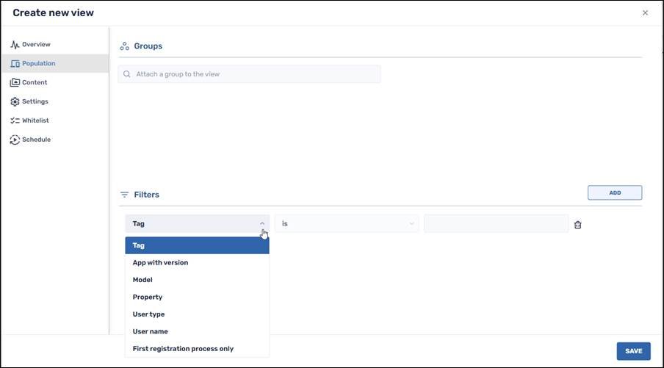Delete the filter using trash icon
Viewport: 664px width, 368px height.
[577, 225]
